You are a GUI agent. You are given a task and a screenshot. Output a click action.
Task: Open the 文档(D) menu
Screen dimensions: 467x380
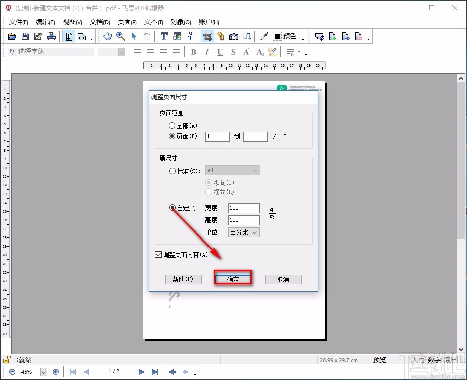(99, 22)
